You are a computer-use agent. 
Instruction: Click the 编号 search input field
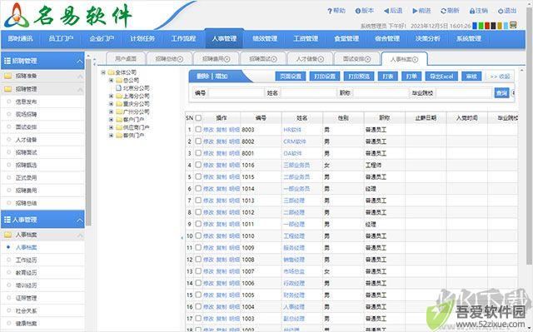pyautogui.click(x=236, y=92)
